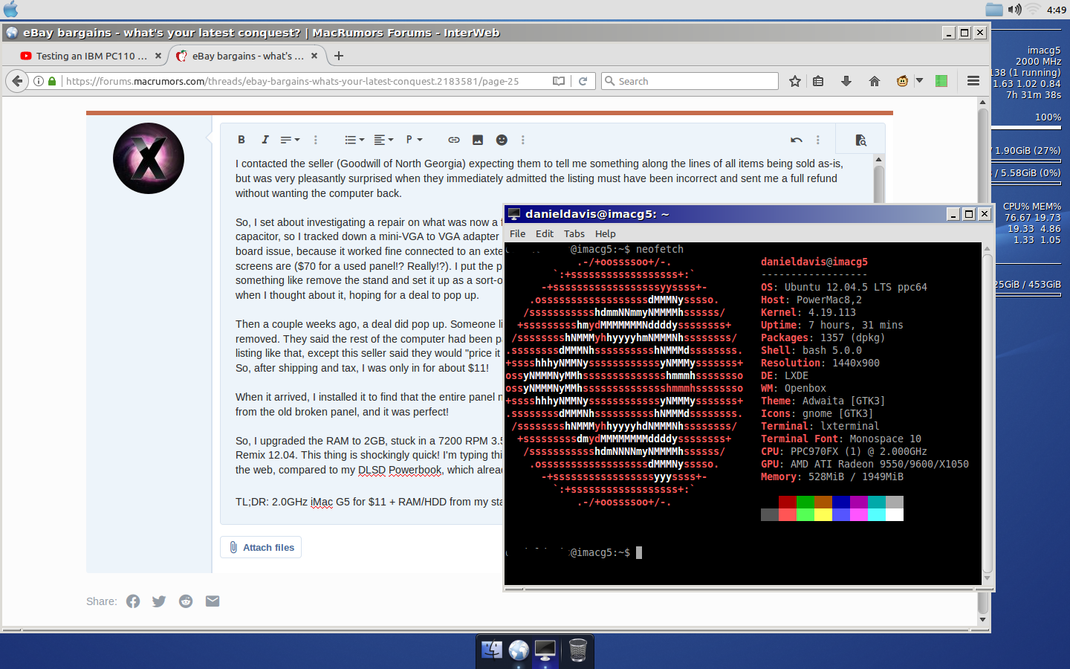Close the Testing an IBM PC110 tab

click(158, 56)
